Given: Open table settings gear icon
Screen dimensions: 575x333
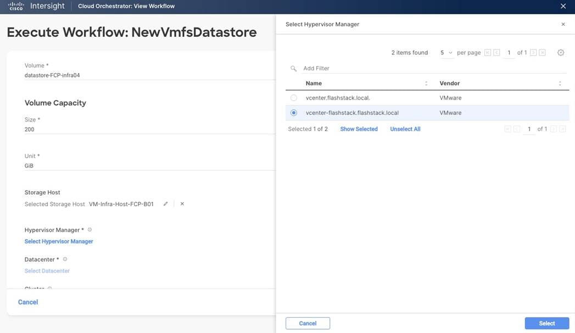Looking at the screenshot, I should (561, 52).
